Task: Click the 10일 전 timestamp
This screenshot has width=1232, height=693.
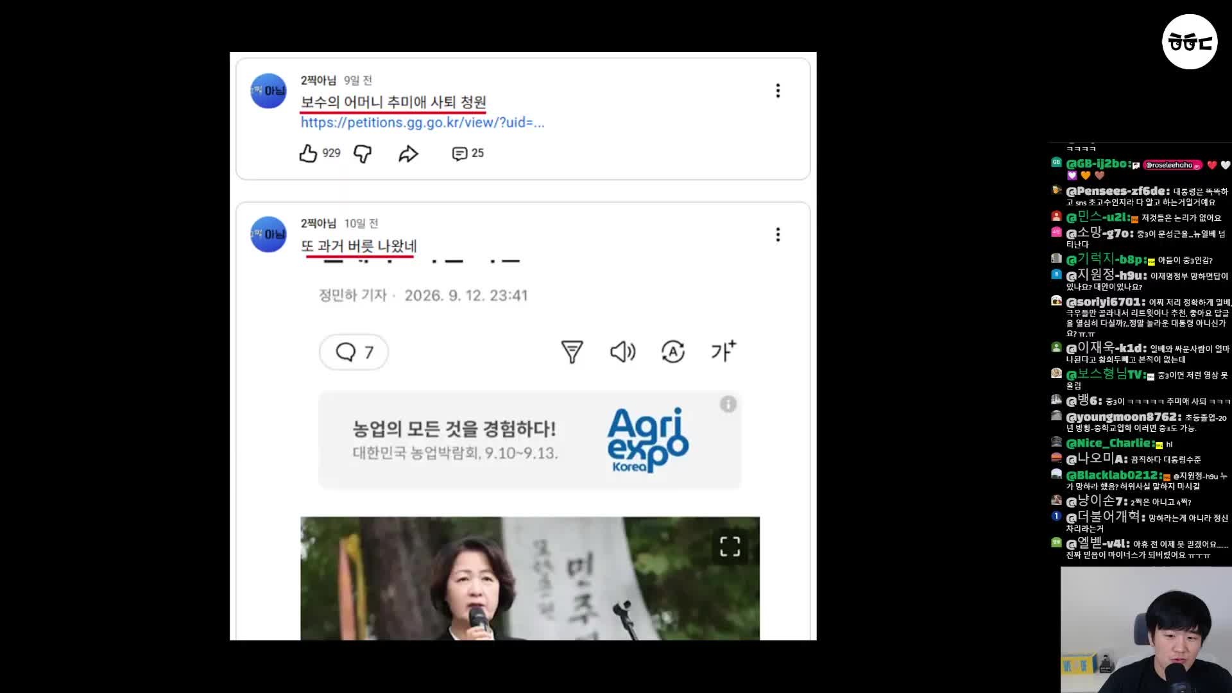Action: (x=361, y=223)
